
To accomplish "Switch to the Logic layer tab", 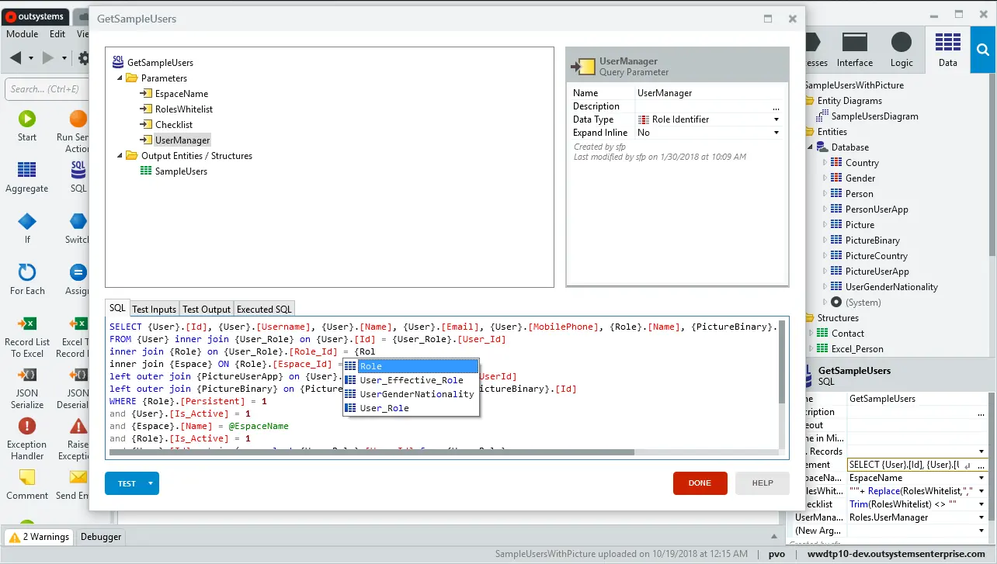I will coord(901,50).
